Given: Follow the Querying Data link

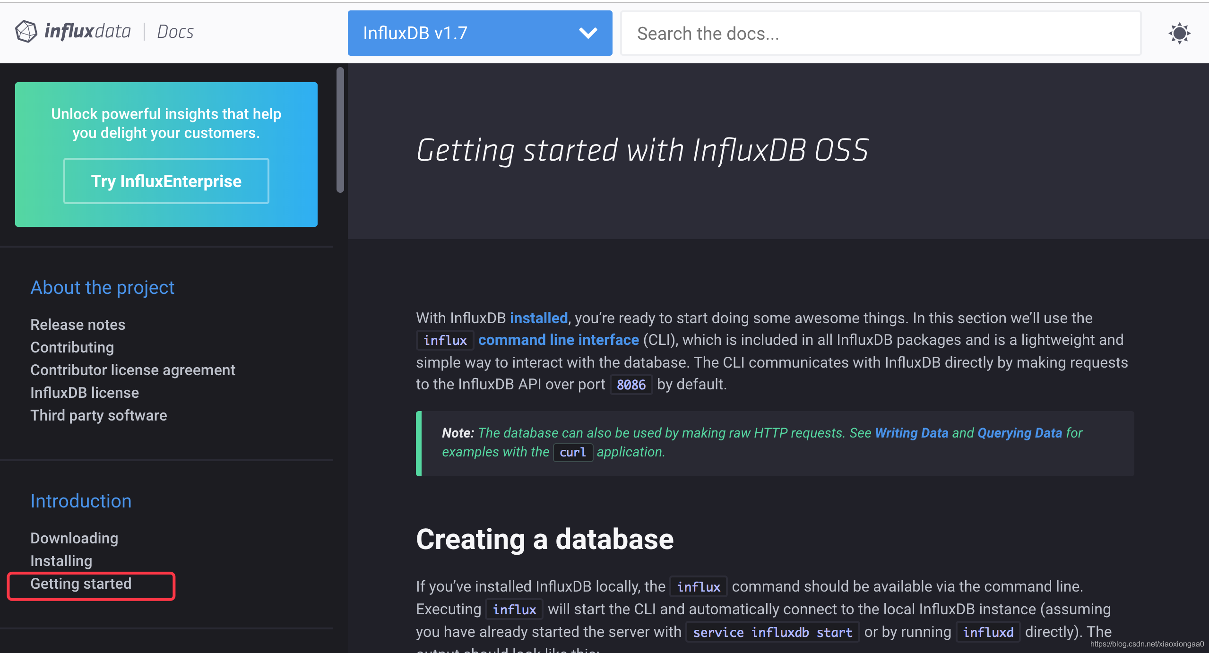Looking at the screenshot, I should 1019,433.
